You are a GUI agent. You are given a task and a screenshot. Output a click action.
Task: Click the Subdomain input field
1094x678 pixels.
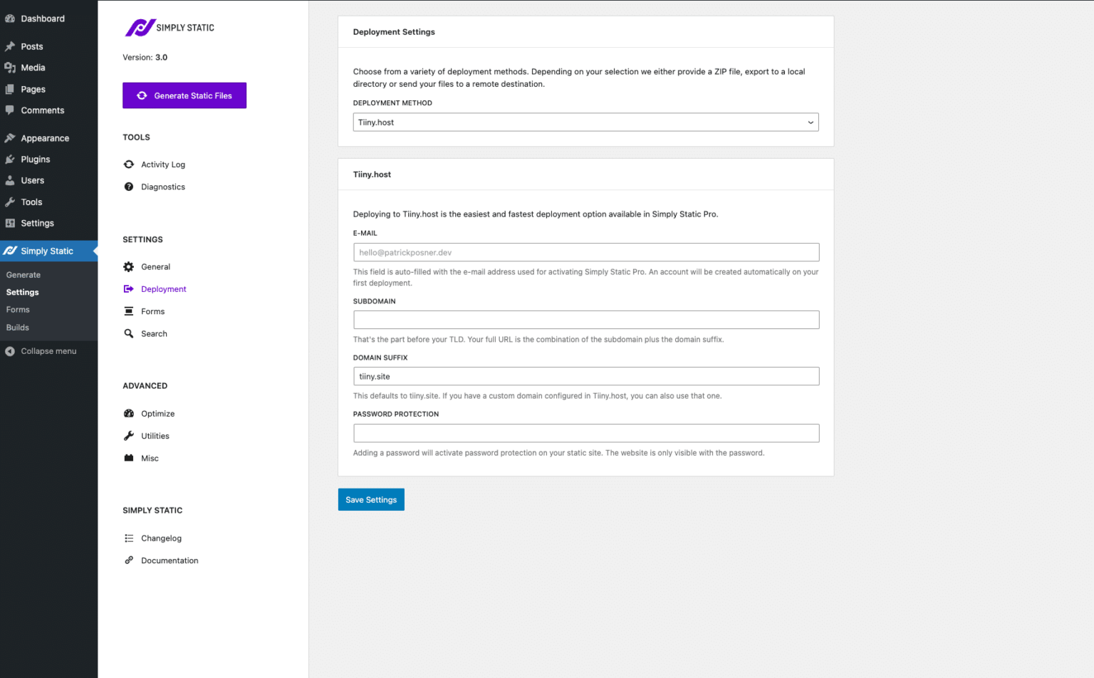pos(586,320)
